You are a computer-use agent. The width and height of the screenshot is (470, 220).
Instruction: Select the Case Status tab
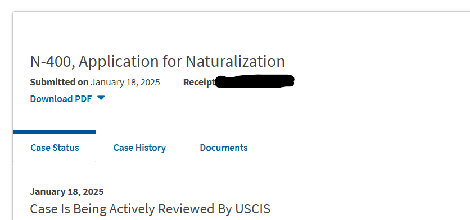pos(55,148)
